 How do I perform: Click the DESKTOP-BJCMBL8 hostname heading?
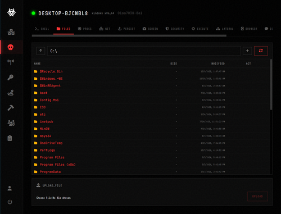[x=63, y=13]
